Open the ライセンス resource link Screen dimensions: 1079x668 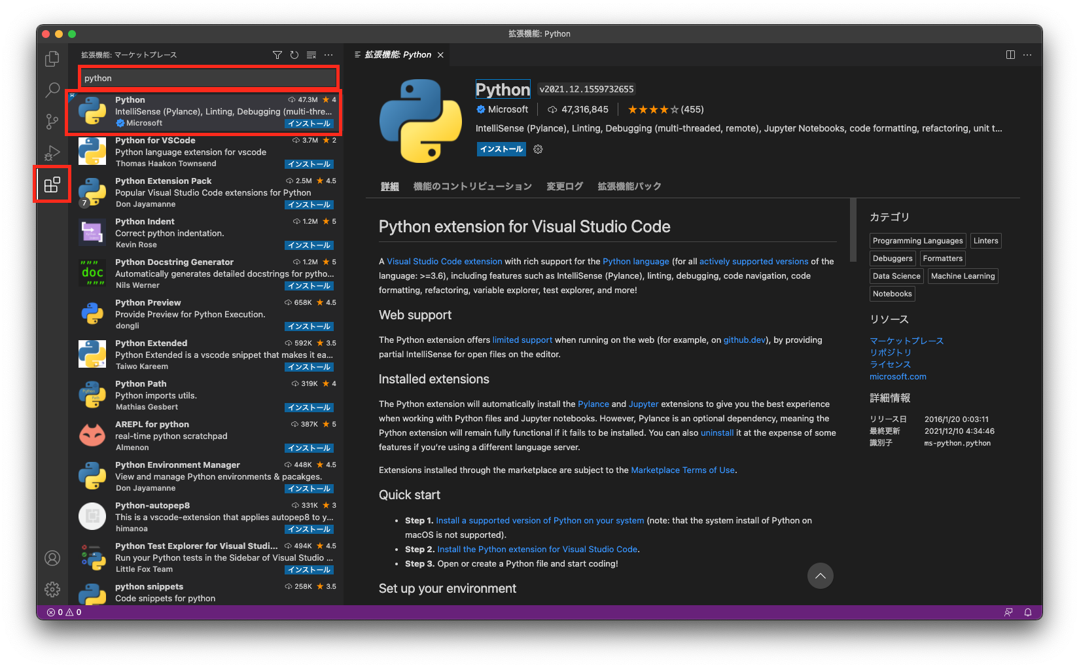(x=890, y=364)
